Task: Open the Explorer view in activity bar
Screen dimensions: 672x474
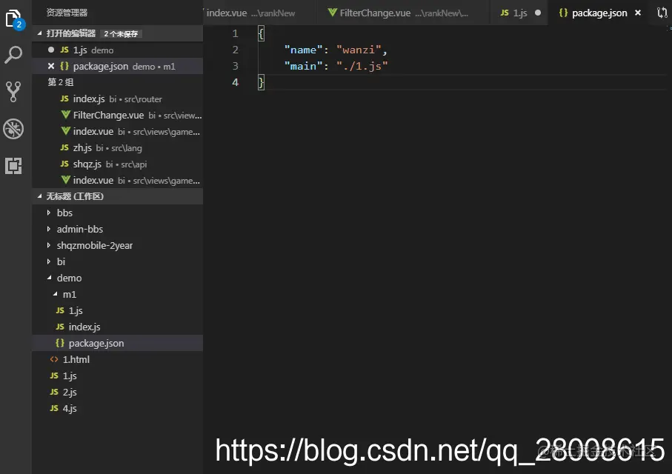Action: 14,19
